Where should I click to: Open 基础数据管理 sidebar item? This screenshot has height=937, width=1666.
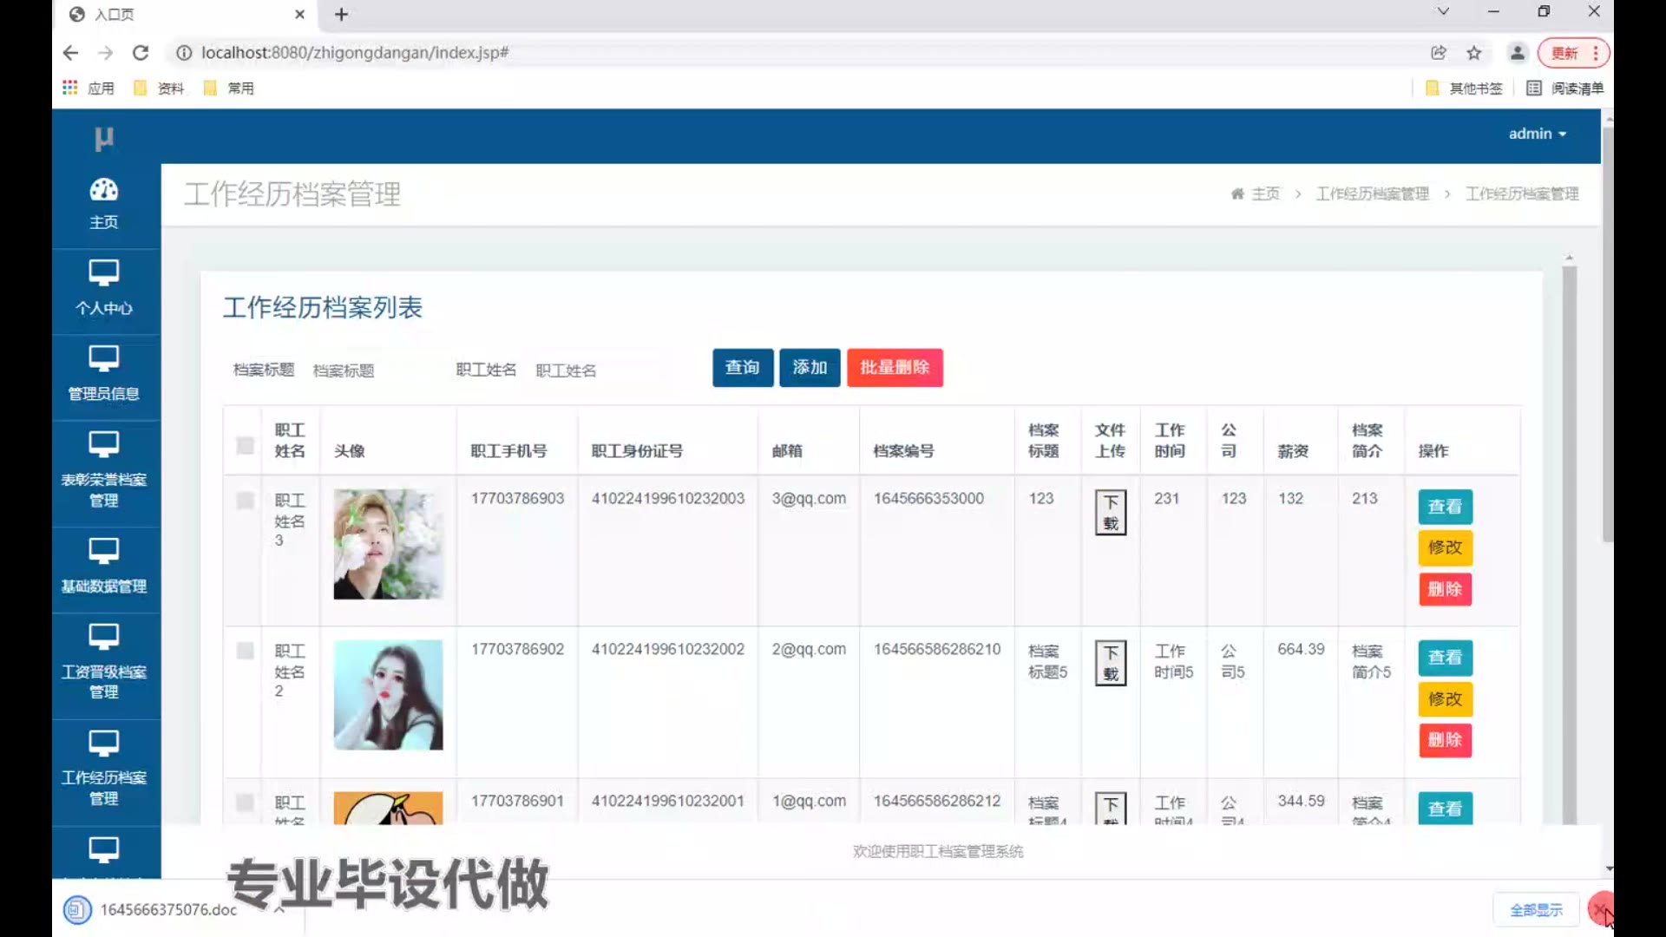click(x=104, y=567)
